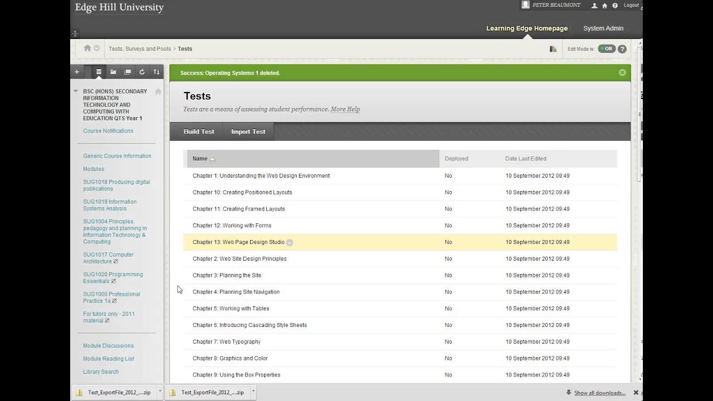This screenshot has height=401, width=713.
Task: Click the external link icon beside SUG1017
Action: point(116,262)
